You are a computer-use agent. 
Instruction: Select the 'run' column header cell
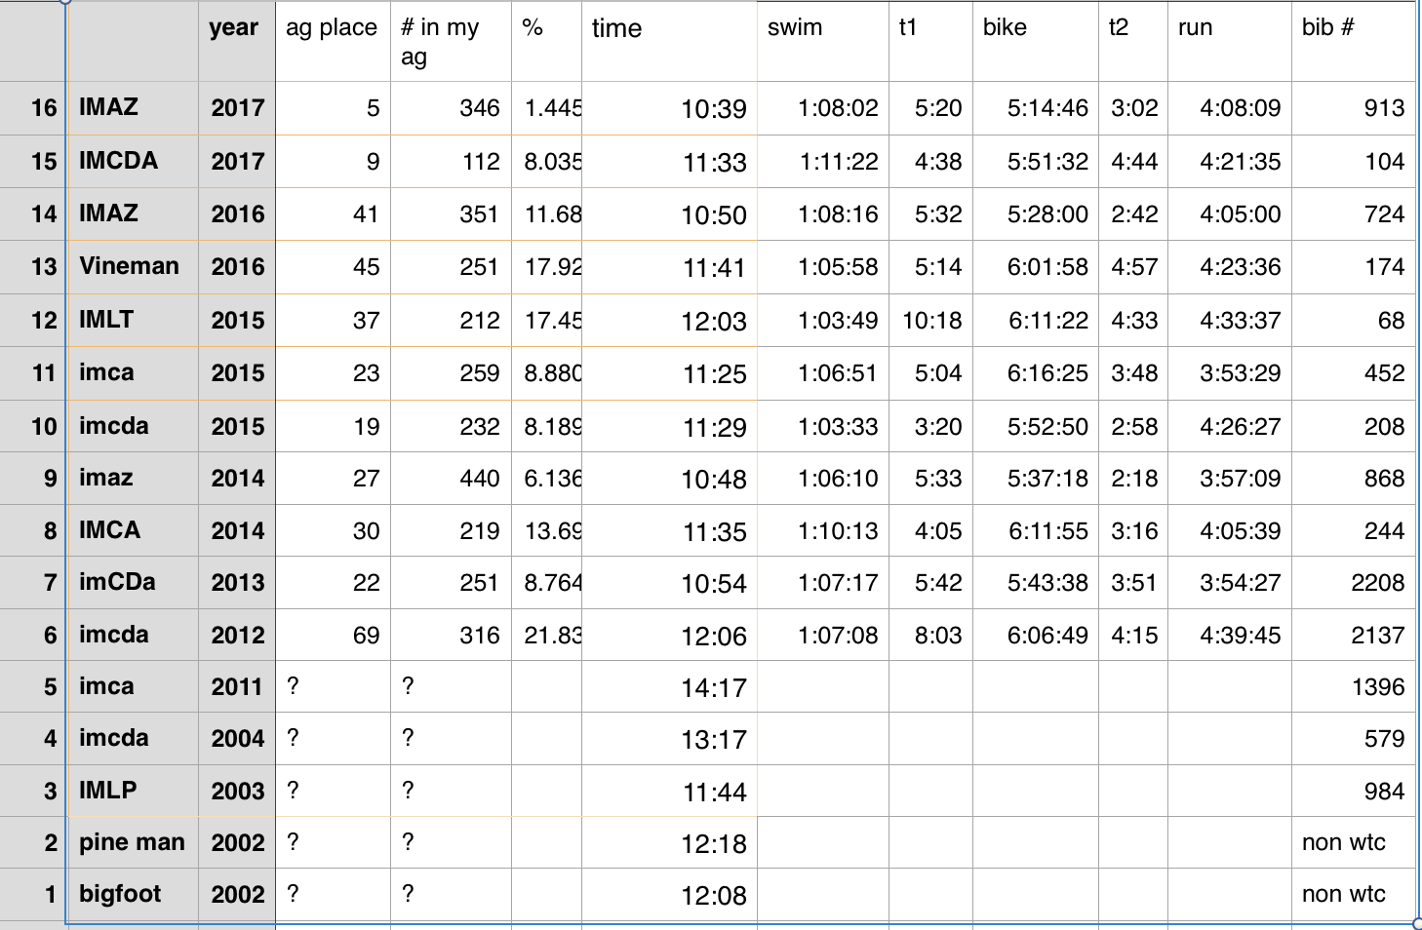coord(1230,41)
